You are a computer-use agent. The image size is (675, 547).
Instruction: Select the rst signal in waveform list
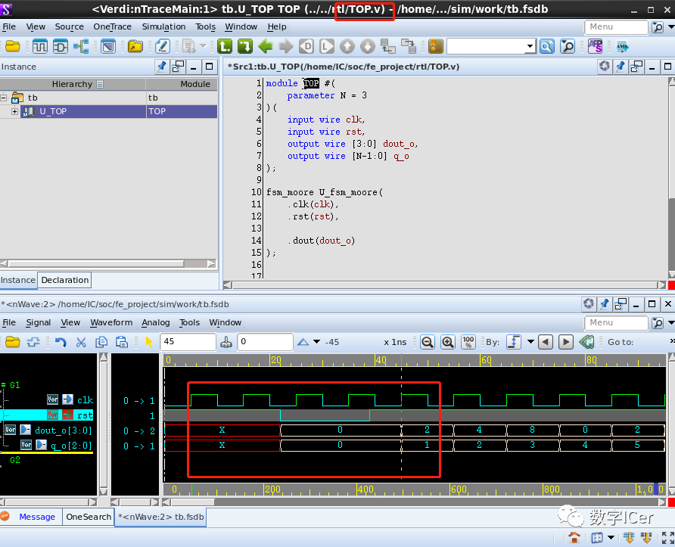tap(85, 415)
